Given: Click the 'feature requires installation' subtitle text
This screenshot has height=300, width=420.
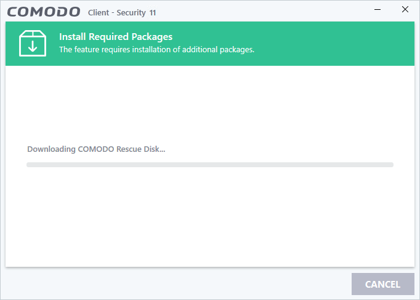Looking at the screenshot, I should click(156, 50).
